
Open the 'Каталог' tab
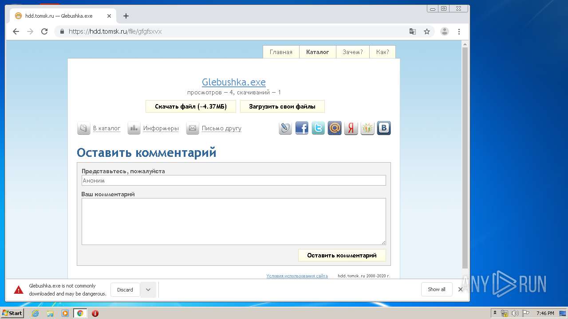pos(318,52)
